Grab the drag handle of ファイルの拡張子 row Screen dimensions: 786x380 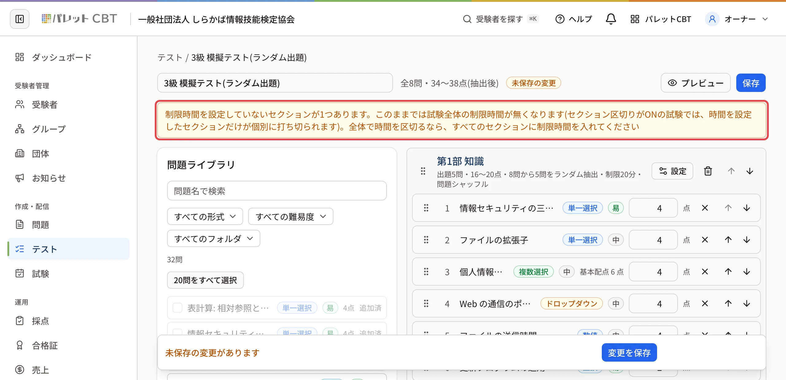[426, 240]
